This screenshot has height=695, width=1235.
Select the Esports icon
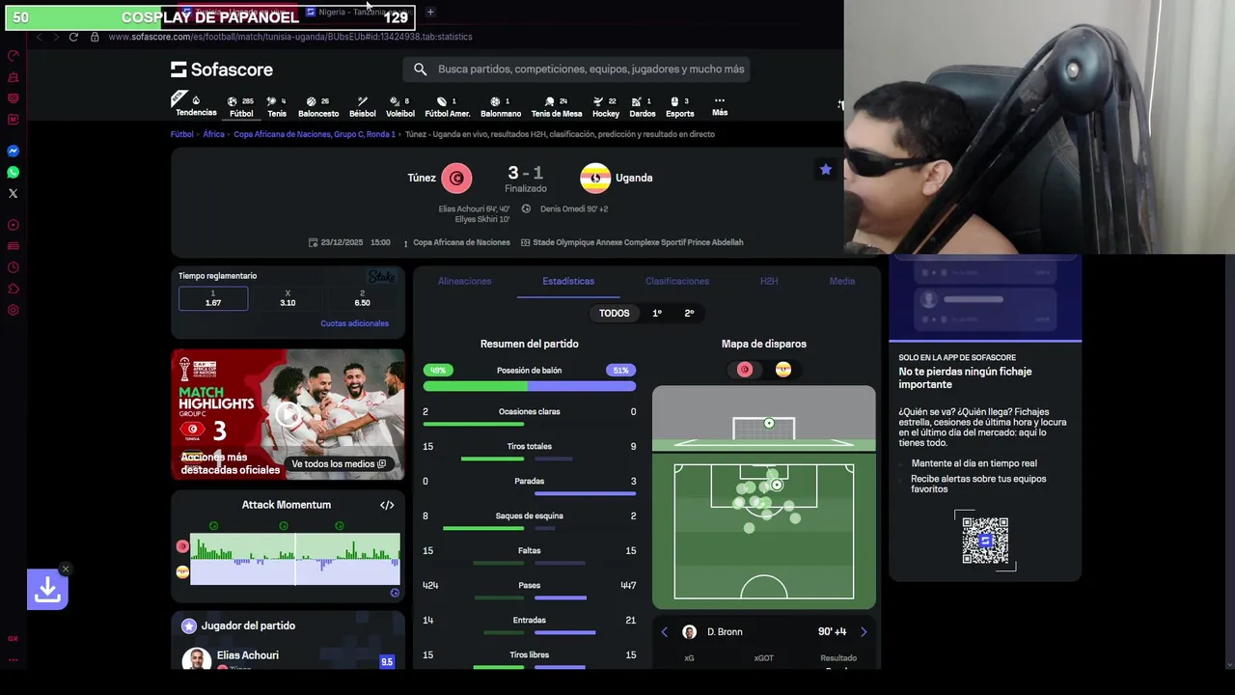(680, 106)
